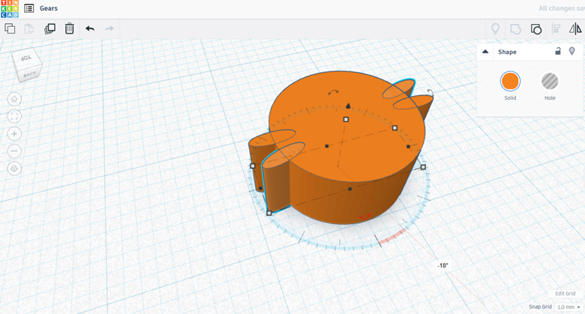585x314 pixels.
Task: Click the Ungroup shapes icon
Action: point(536,29)
